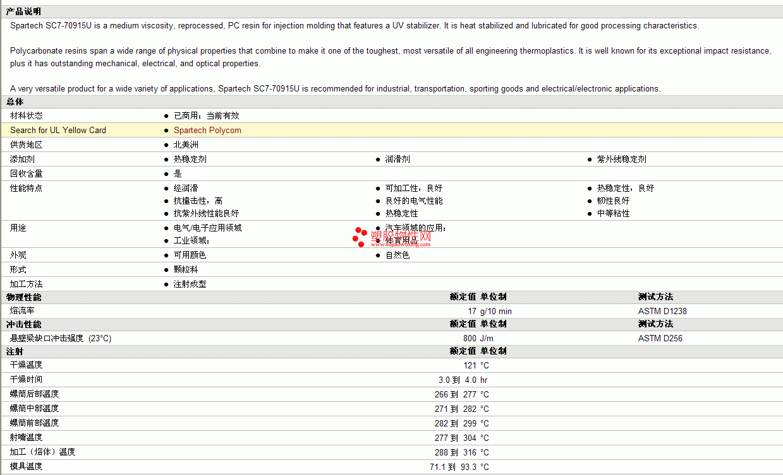Click the 添加剂 row label
The image size is (783, 475).
(x=23, y=159)
